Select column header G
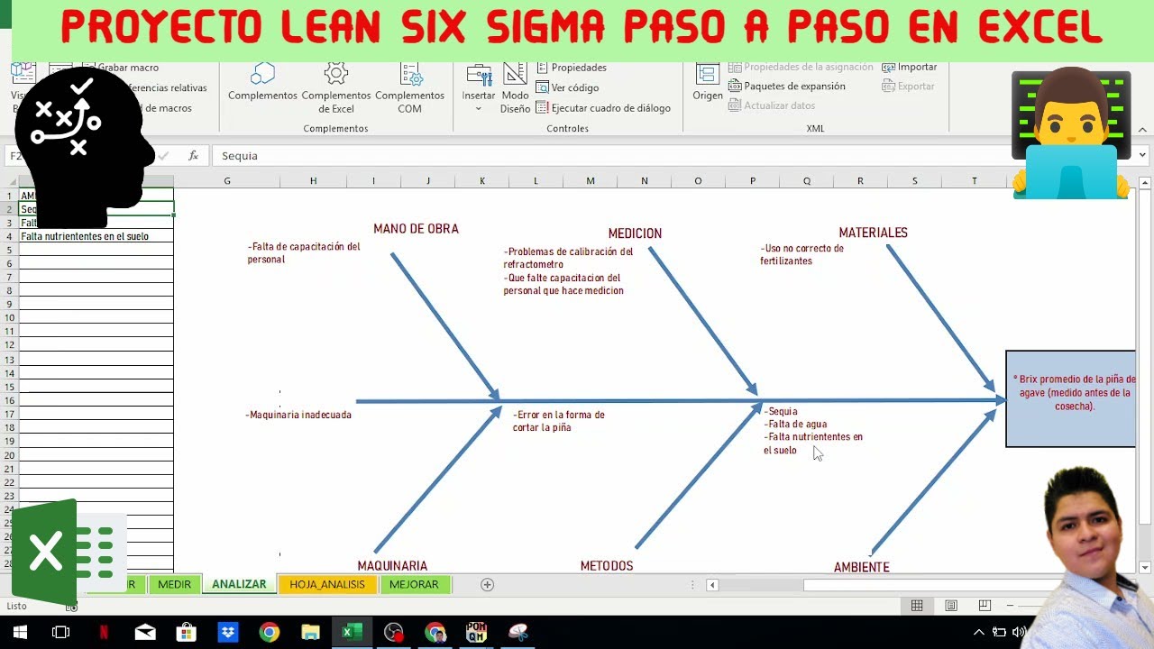The width and height of the screenshot is (1154, 649). tap(227, 181)
